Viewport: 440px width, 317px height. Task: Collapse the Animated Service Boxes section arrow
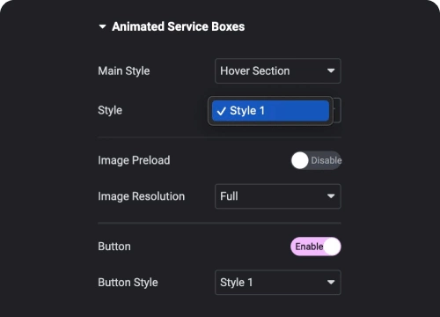tap(102, 26)
